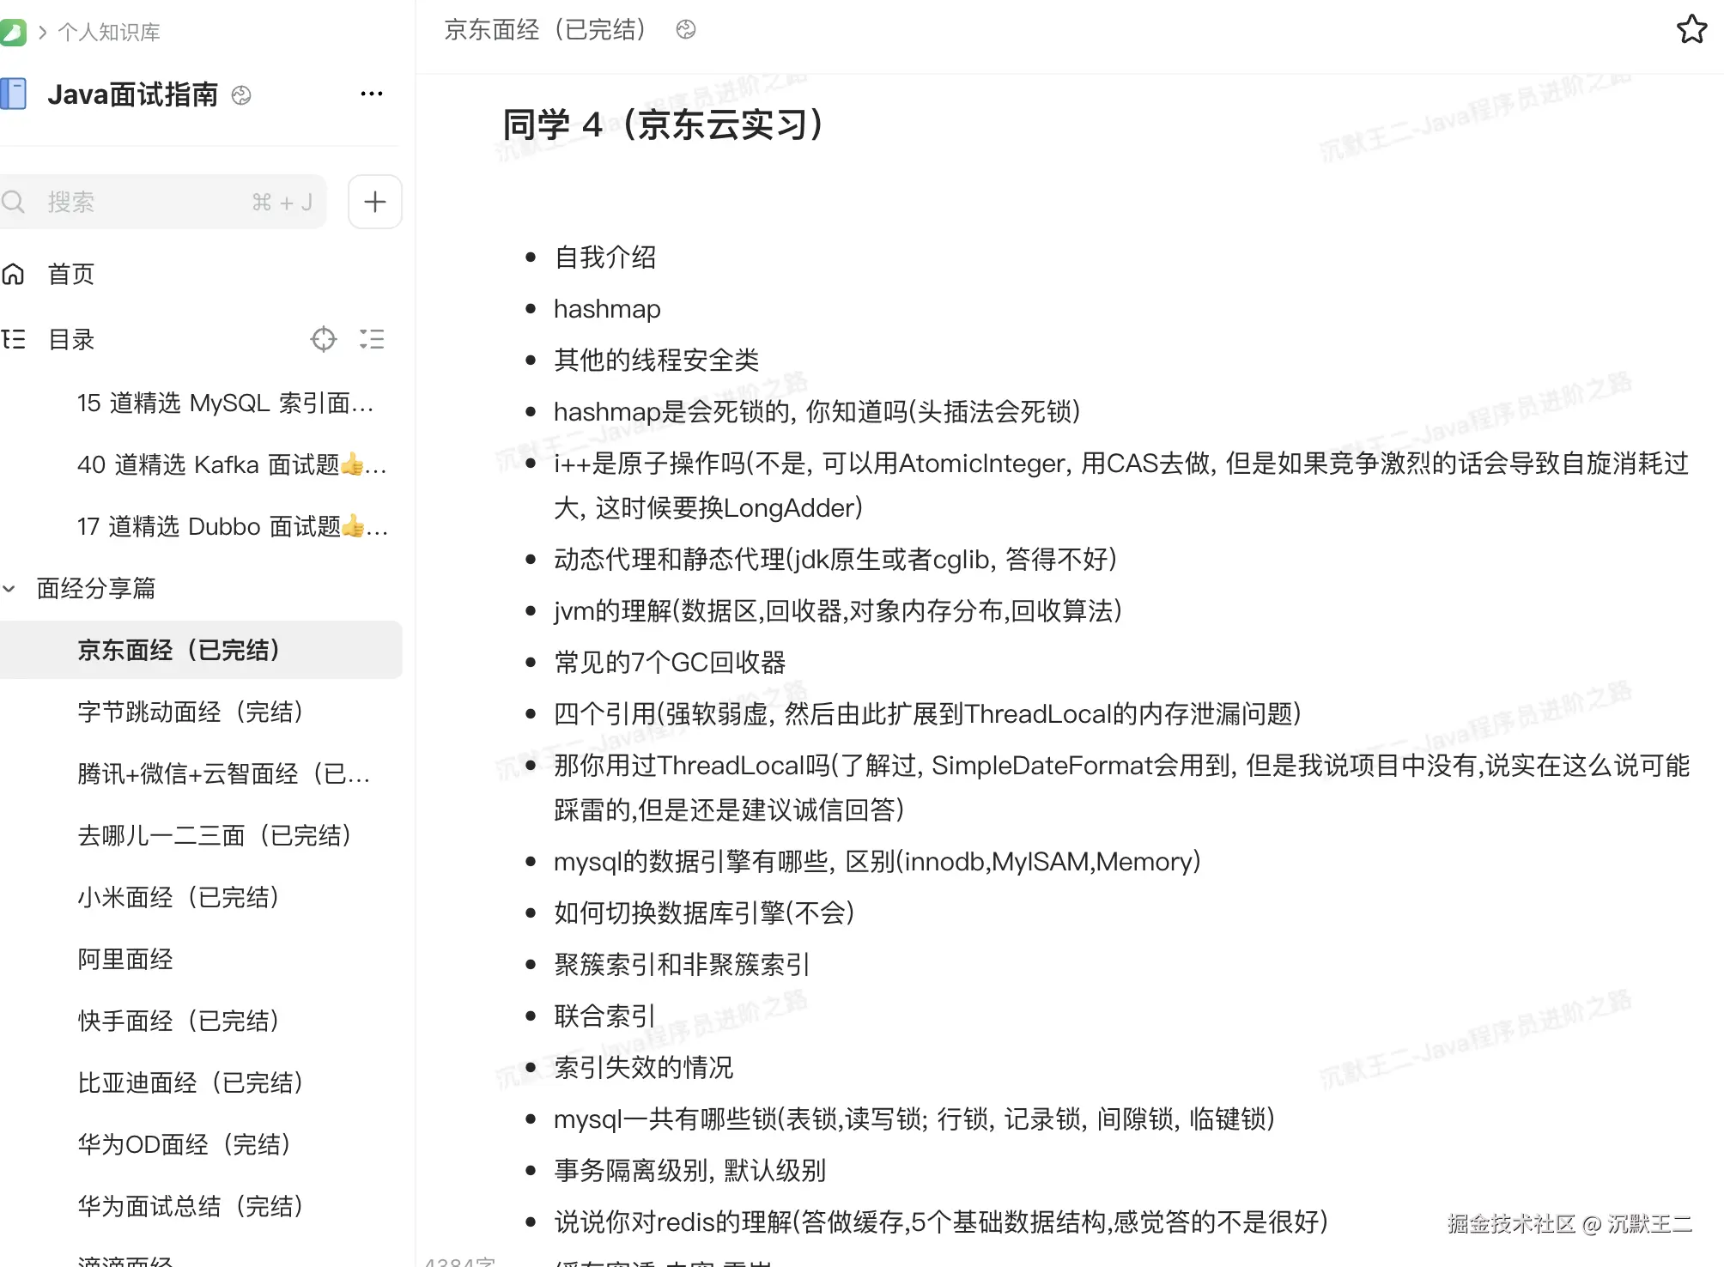Open 15 道精选 MySQL 索引面试题
Screen dimensions: 1724x1267
(225, 403)
